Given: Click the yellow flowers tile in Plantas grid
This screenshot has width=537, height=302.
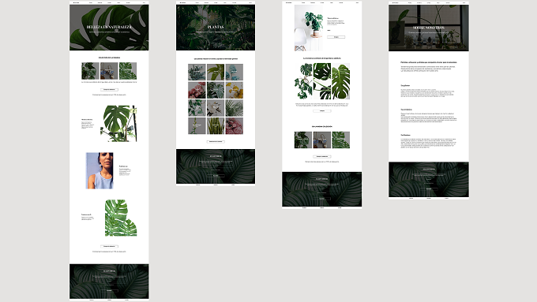Looking at the screenshot, I should tap(235, 91).
